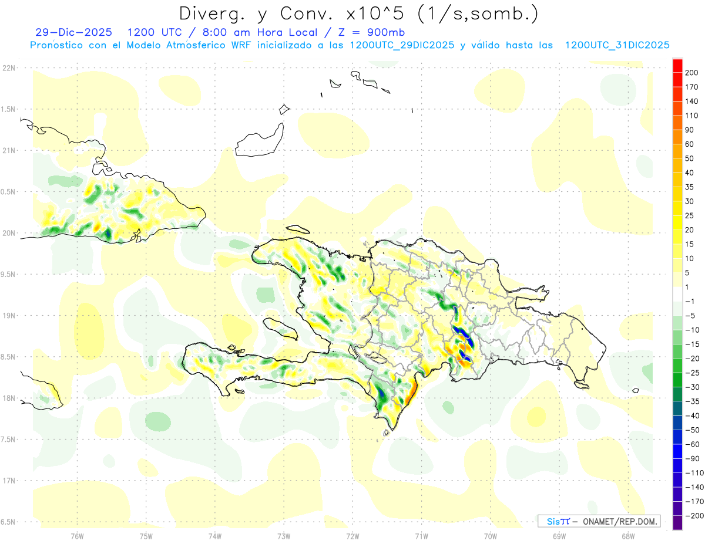Image resolution: width=705 pixels, height=544 pixels.
Task: Click the '75W' longitude label
Action: pyautogui.click(x=146, y=536)
